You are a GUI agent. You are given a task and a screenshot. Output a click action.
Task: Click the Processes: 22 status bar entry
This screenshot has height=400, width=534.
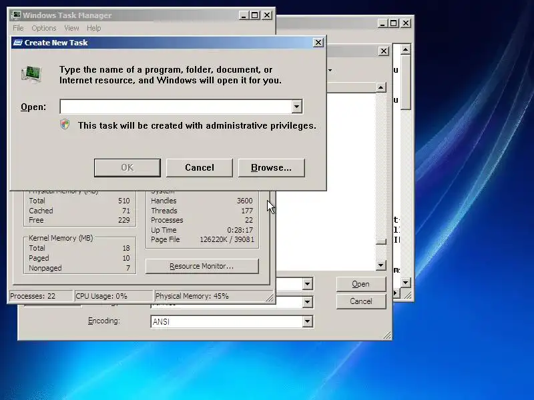click(41, 296)
